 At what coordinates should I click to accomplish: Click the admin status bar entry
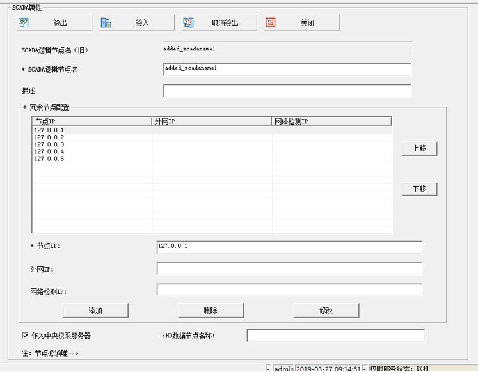tap(283, 369)
